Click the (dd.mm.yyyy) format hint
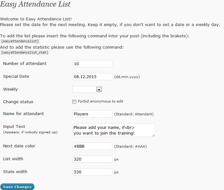224x190 pixels. 127,77
